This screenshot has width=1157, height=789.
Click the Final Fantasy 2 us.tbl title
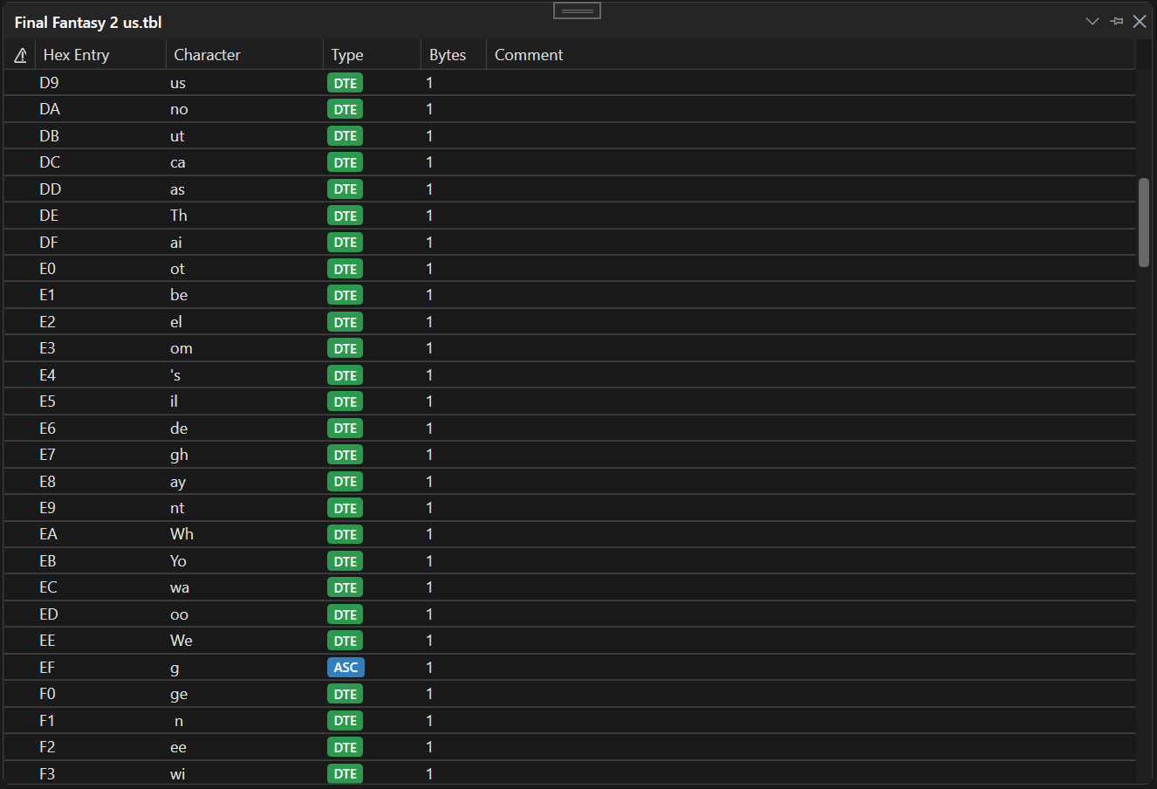(x=88, y=23)
